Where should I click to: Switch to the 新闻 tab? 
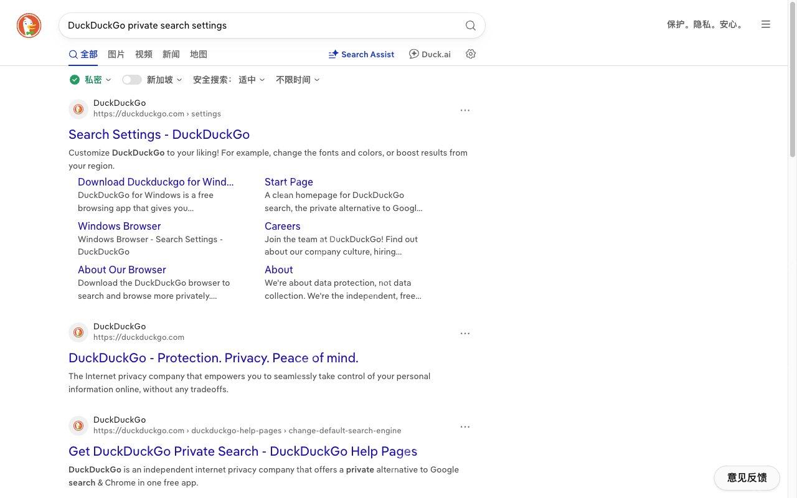(x=171, y=54)
